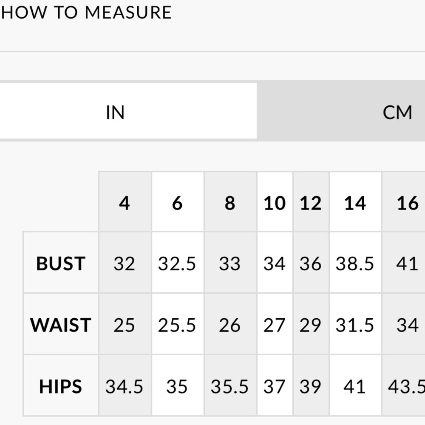The image size is (425, 425).
Task: Click the 43.5 hips value for size 16
Action: pos(404,385)
